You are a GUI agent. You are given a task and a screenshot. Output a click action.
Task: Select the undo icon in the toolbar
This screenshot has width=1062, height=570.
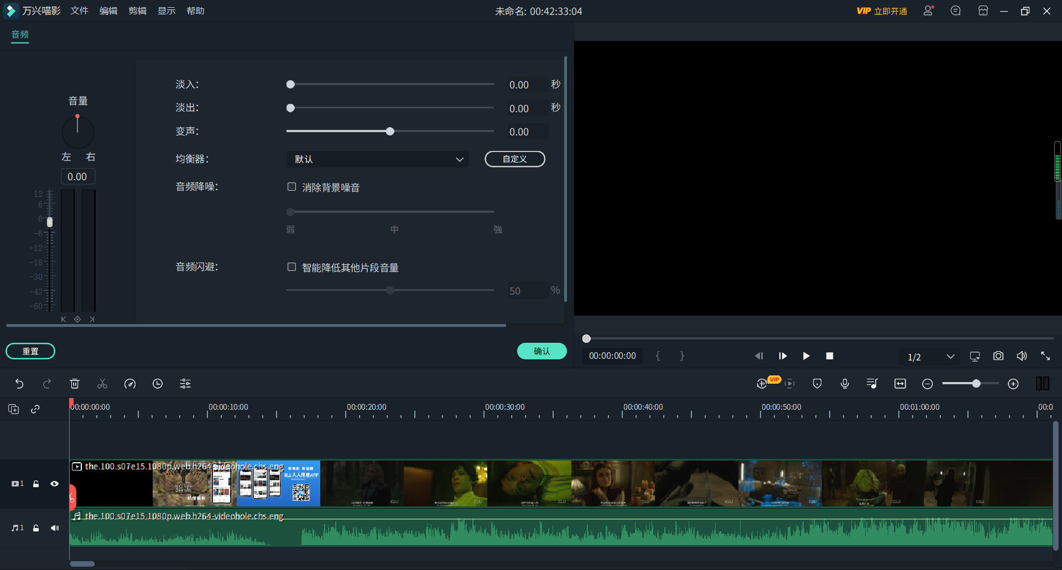(x=20, y=383)
